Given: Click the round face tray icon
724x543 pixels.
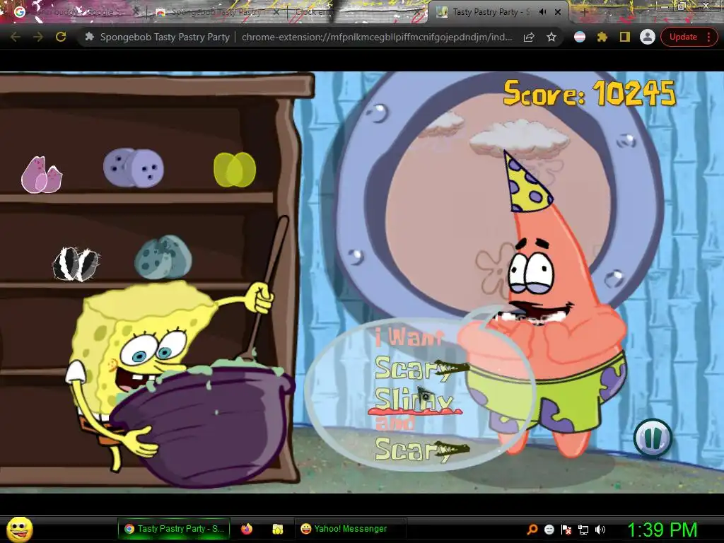Looking at the screenshot, I should click(x=549, y=530).
